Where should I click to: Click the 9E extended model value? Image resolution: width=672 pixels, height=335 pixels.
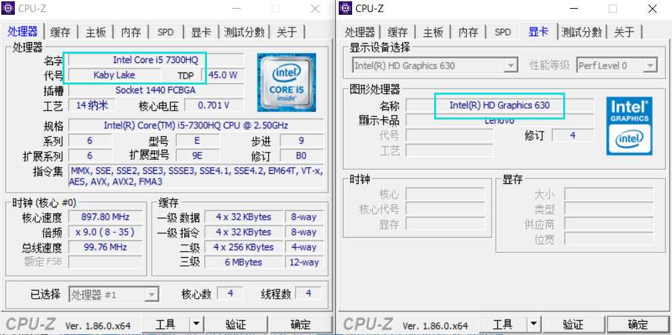coord(198,156)
